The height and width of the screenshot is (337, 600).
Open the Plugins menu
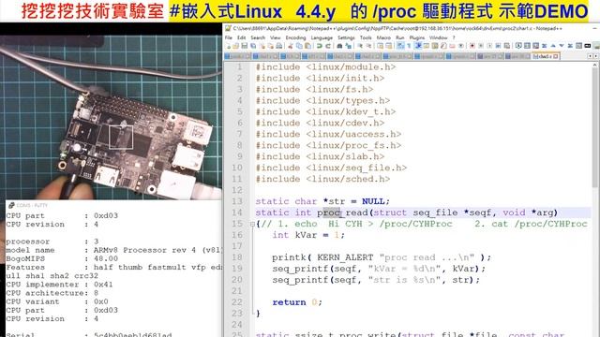[416, 37]
